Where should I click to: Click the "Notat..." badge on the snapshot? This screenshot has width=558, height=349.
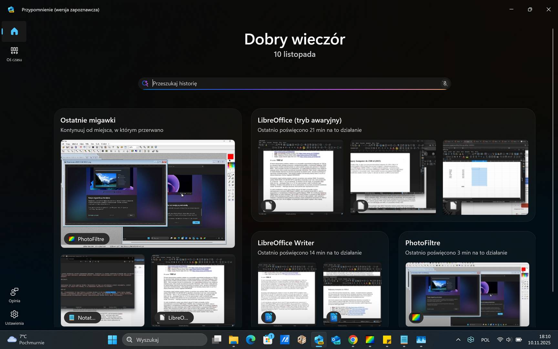click(x=82, y=317)
